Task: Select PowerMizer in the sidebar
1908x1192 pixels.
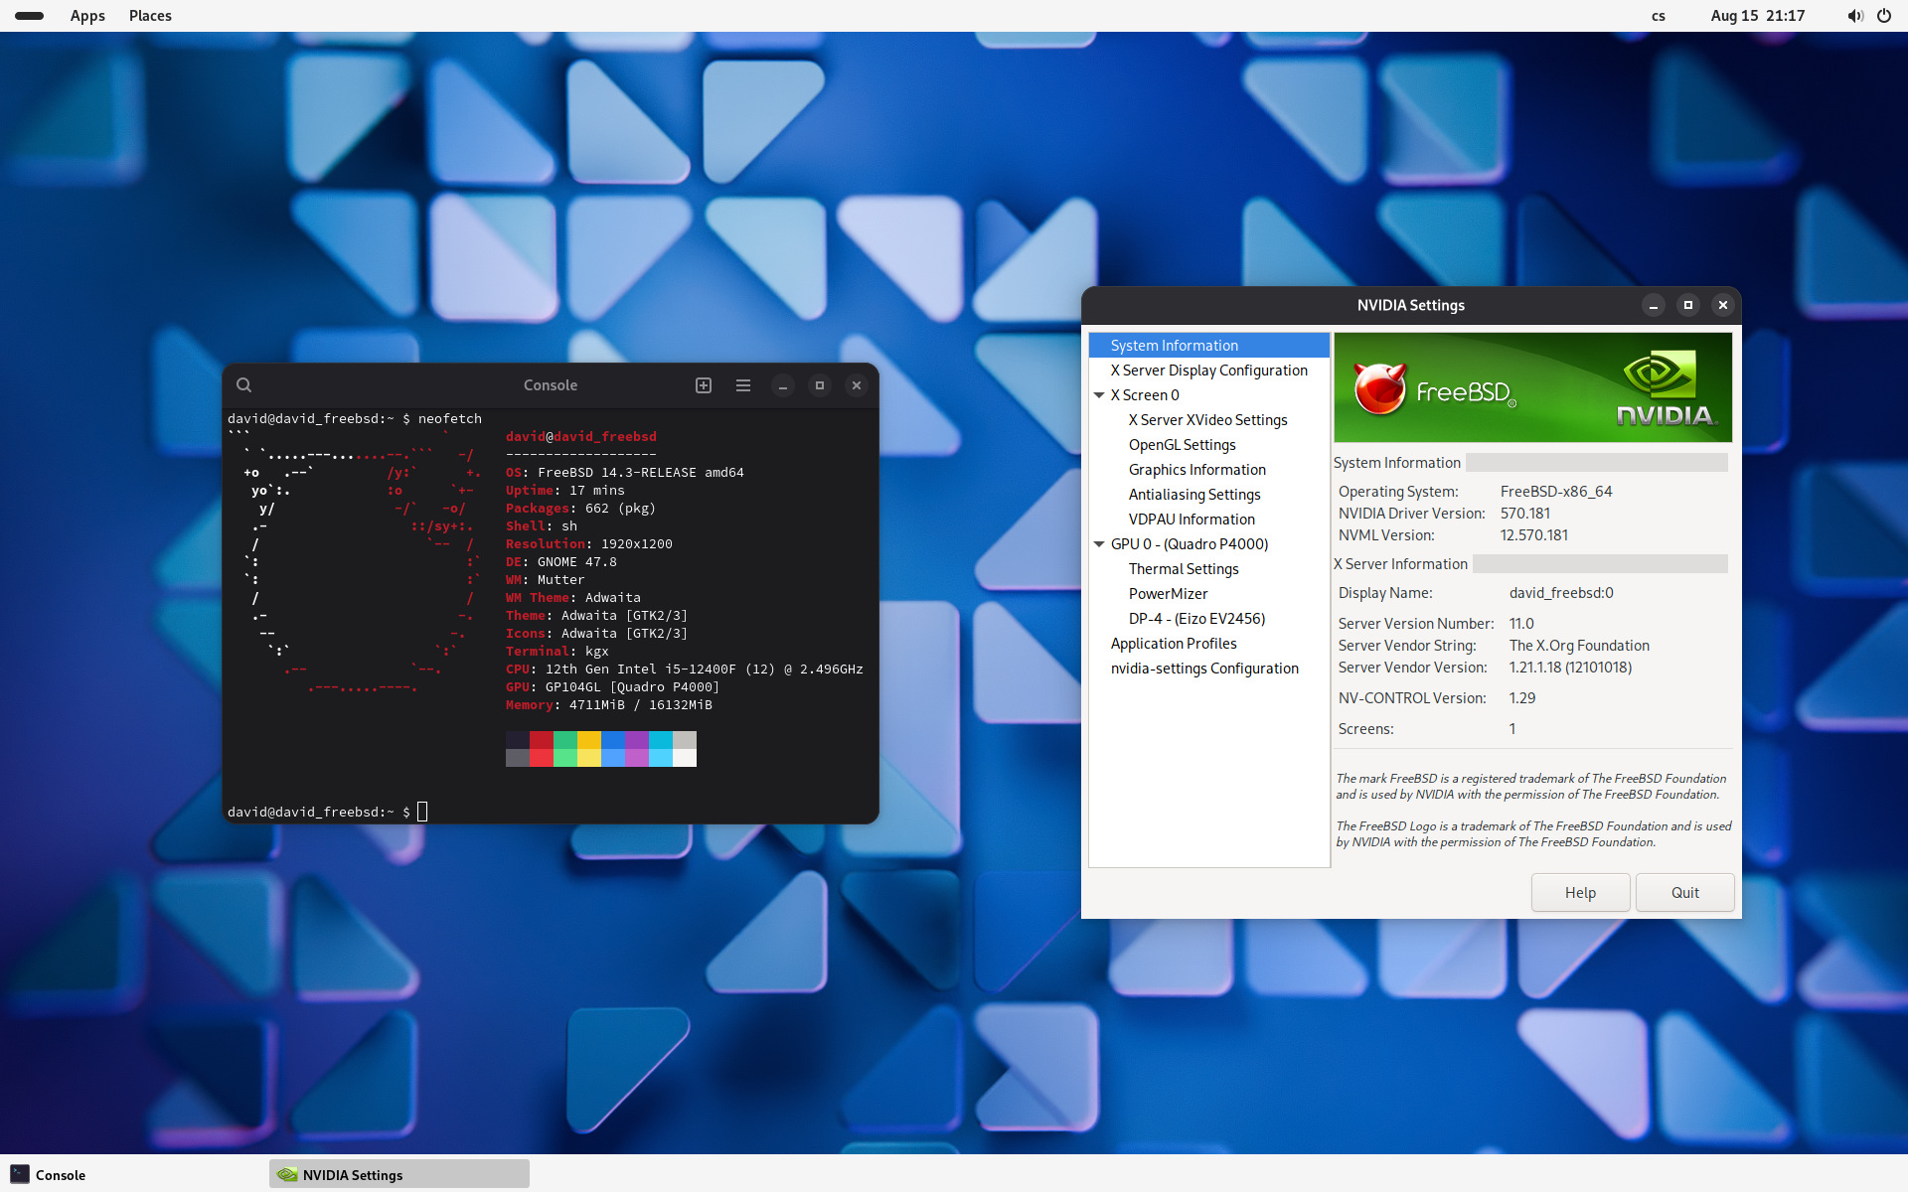Action: (1168, 594)
